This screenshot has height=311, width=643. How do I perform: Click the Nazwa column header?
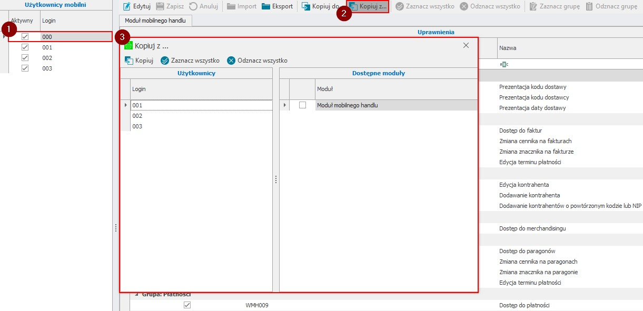[570, 48]
